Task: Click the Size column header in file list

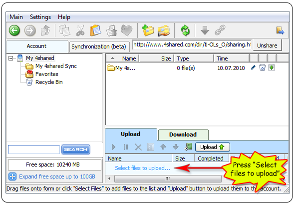Action: point(157,58)
